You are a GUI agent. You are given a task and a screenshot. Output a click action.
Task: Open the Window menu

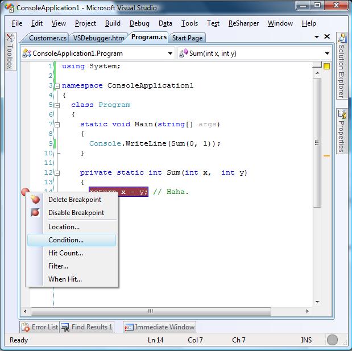280,23
